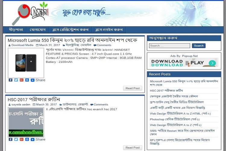226x151 pixels.
Task: Open recent post Microsoft Lumia 550 link
Action: pos(184,83)
